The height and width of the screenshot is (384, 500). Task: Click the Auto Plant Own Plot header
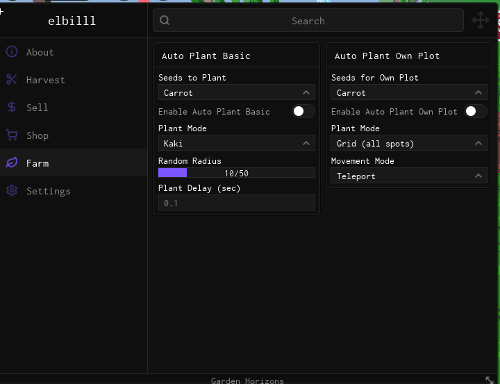pyautogui.click(x=387, y=56)
